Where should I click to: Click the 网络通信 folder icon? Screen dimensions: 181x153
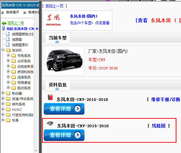[13, 82]
